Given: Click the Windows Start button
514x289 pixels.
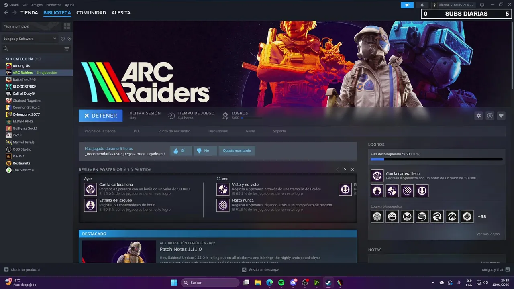Looking at the screenshot, I should (174, 283).
